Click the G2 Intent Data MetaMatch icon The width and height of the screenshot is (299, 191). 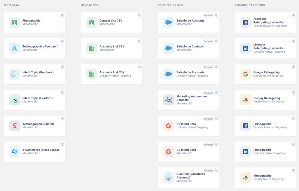[x=168, y=152]
